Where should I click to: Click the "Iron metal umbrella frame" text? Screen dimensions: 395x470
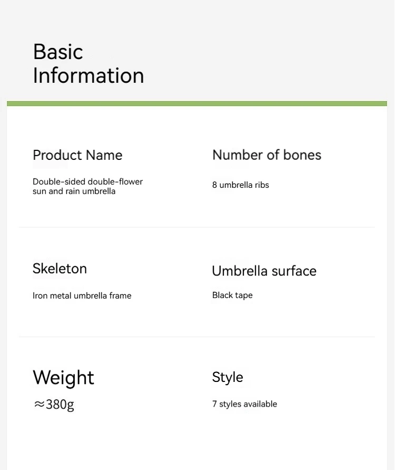pyautogui.click(x=82, y=296)
